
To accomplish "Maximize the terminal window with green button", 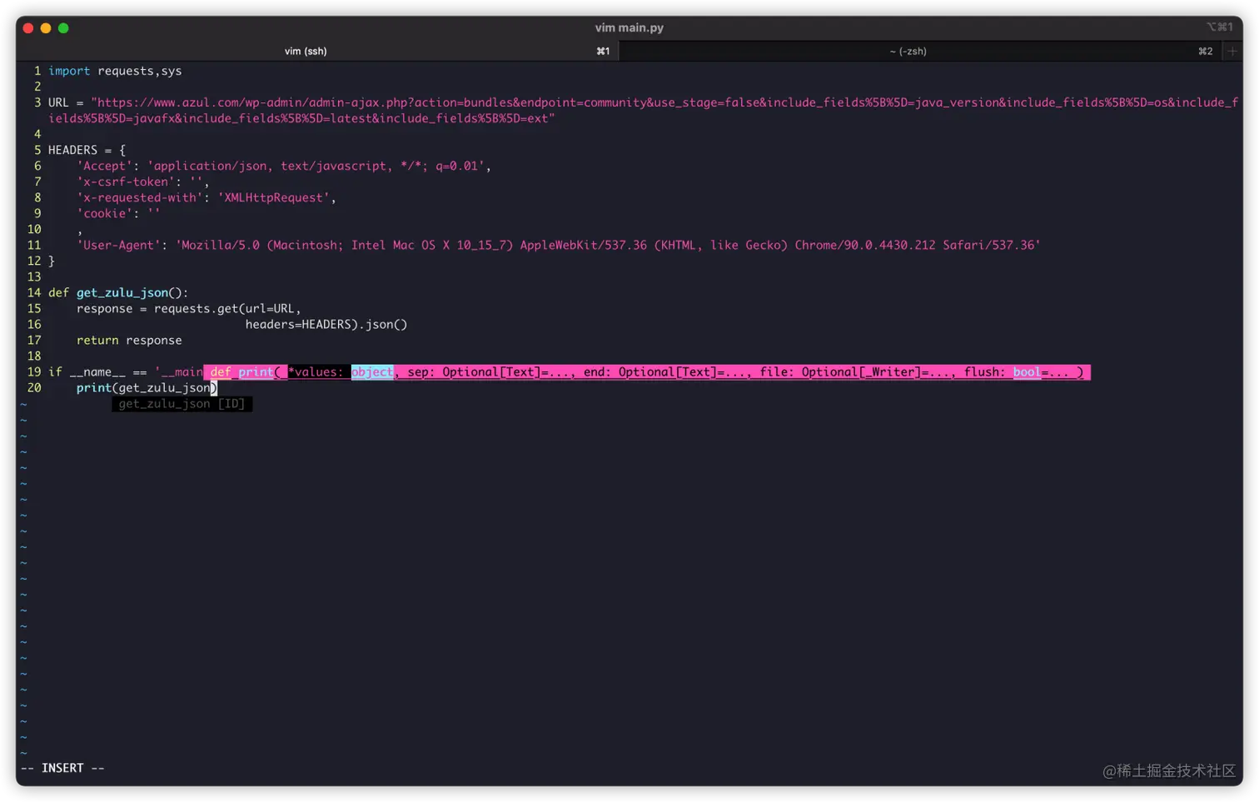I will point(63,28).
